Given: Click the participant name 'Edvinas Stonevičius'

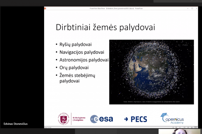Looking at the screenshot, I should pyautogui.click(x=15, y=124).
